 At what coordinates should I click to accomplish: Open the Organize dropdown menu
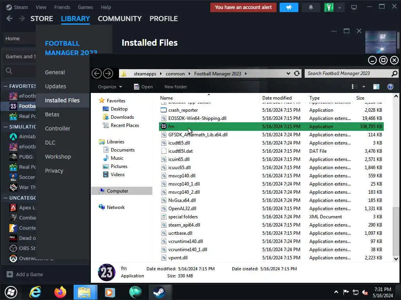click(110, 87)
